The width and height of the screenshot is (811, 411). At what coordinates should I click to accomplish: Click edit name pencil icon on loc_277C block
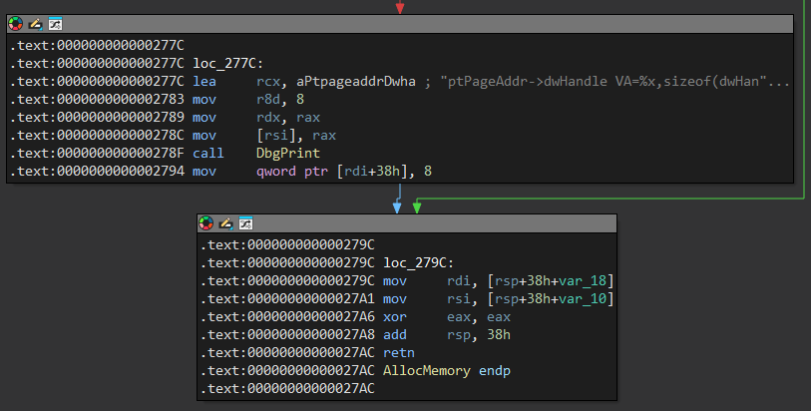click(35, 23)
